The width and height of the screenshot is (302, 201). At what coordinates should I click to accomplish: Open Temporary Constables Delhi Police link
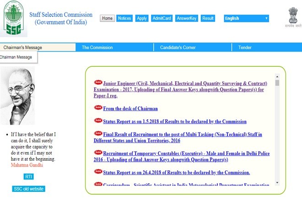tap(182, 156)
